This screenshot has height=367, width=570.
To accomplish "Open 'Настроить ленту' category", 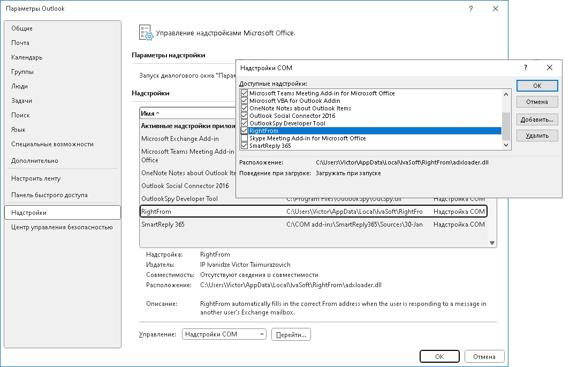I will [x=36, y=178].
